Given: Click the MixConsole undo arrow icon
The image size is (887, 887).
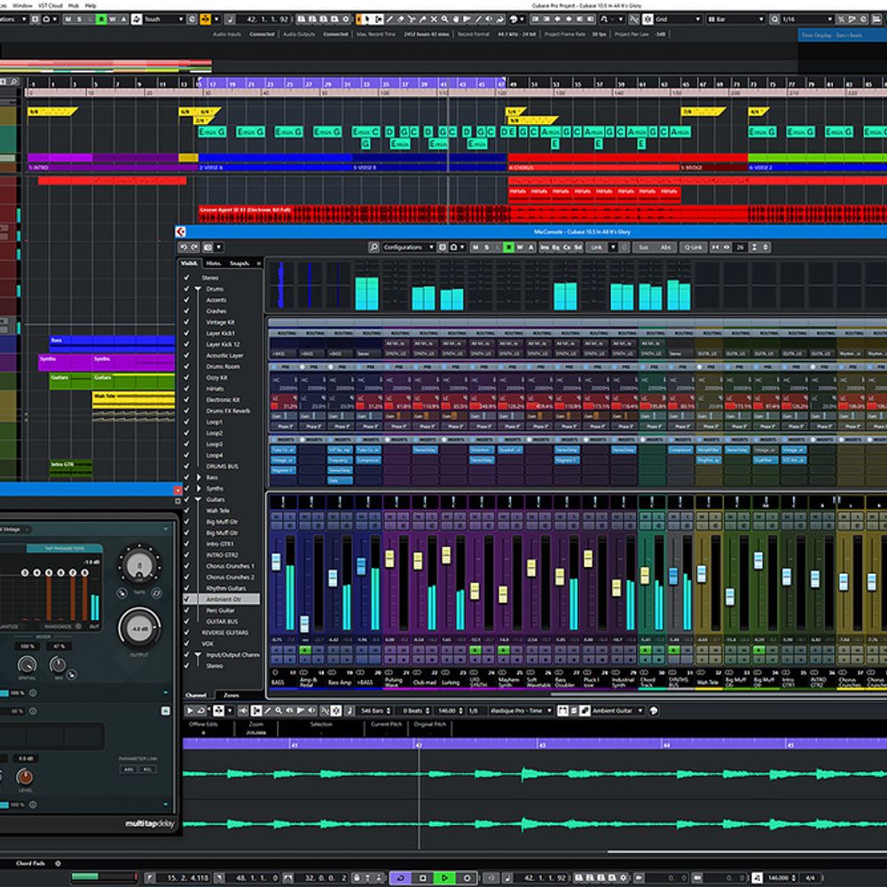Looking at the screenshot, I should (184, 247).
